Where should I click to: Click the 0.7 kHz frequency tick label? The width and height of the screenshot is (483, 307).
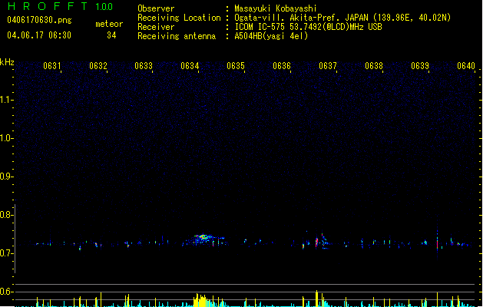pyautogui.click(x=6, y=253)
